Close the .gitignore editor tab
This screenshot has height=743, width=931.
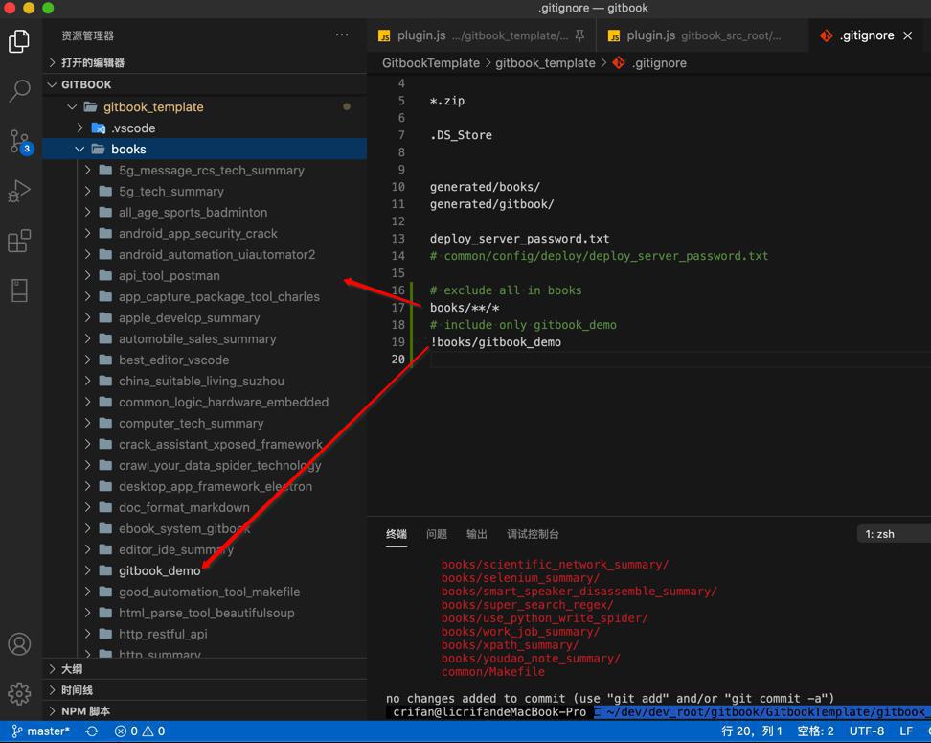click(x=907, y=35)
